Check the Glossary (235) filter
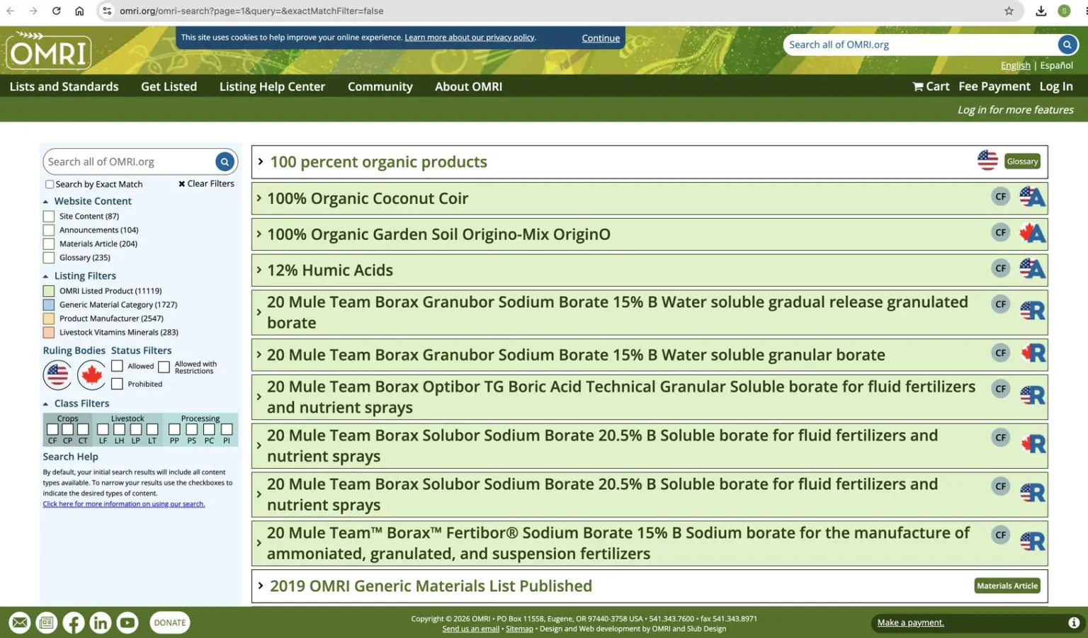 click(49, 258)
